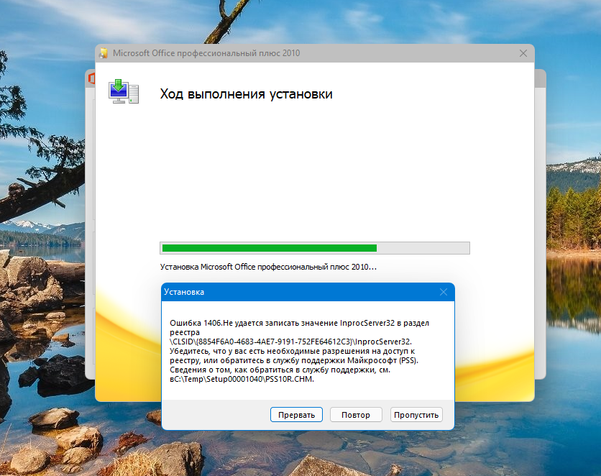Image resolution: width=601 pixels, height=476 pixels.
Task: Choose Пропустить to skip the error
Action: [x=416, y=415]
